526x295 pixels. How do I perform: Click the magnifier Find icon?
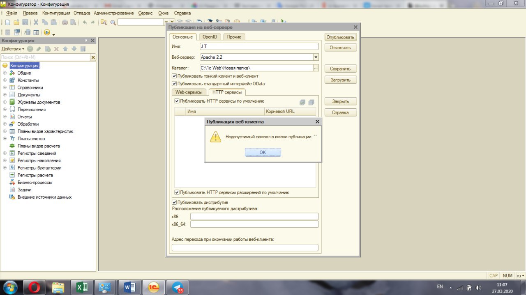(113, 22)
